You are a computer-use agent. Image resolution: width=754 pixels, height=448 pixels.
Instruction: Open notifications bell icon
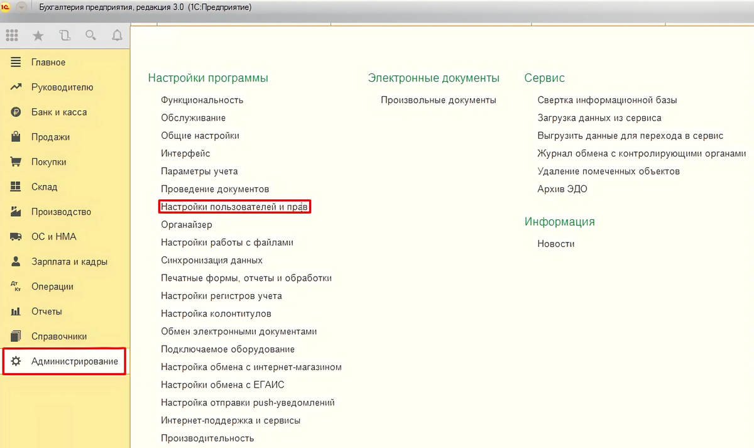coord(117,36)
